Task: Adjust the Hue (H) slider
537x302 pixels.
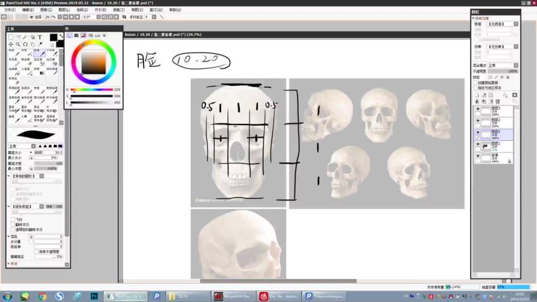Action: click(x=92, y=90)
